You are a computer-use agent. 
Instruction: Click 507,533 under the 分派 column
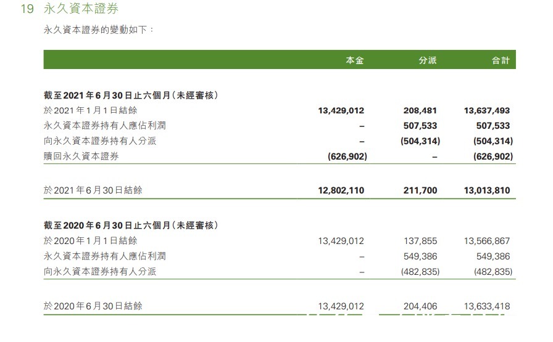click(x=420, y=126)
